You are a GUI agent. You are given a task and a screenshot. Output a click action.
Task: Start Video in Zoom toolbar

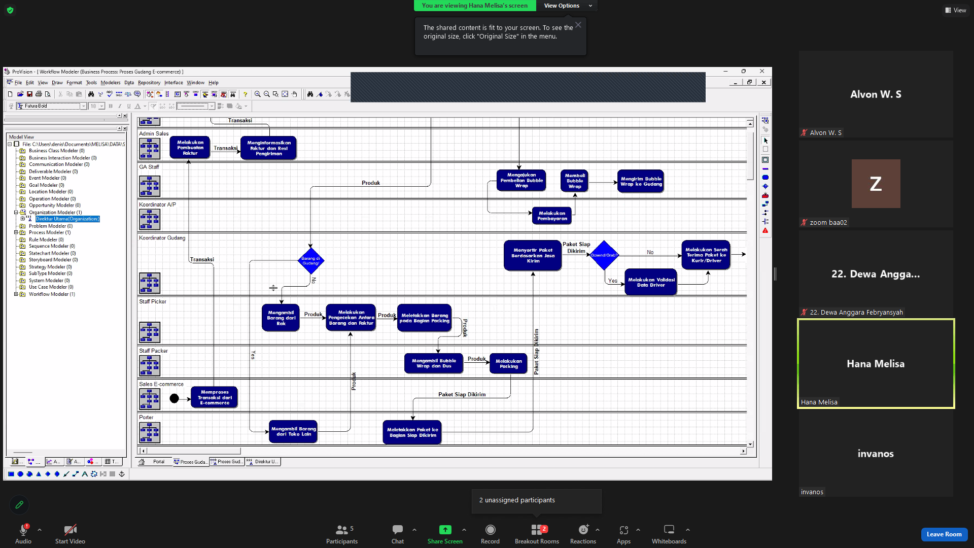pos(70,534)
